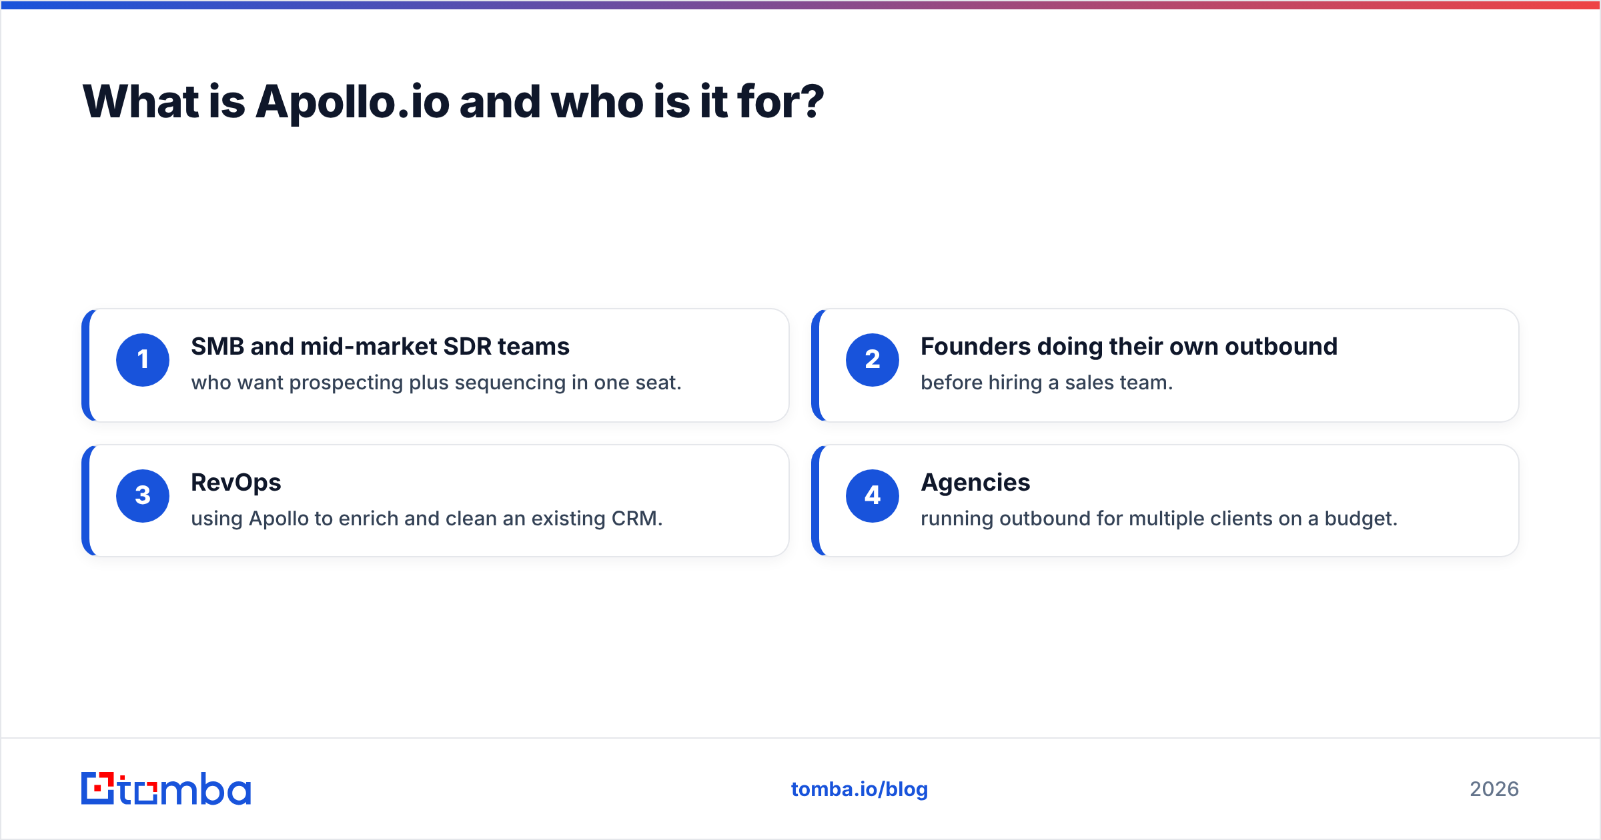Select the heading 'What is Apollo.io and who is it for?'
The height and width of the screenshot is (840, 1601).
point(454,102)
